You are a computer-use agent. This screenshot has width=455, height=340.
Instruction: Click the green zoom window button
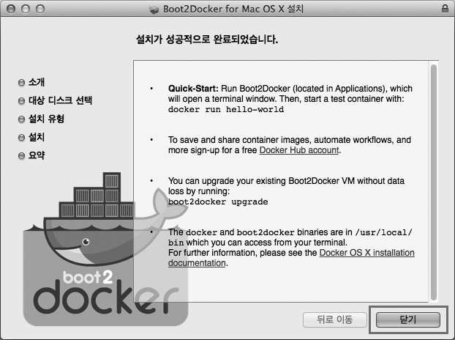point(40,9)
